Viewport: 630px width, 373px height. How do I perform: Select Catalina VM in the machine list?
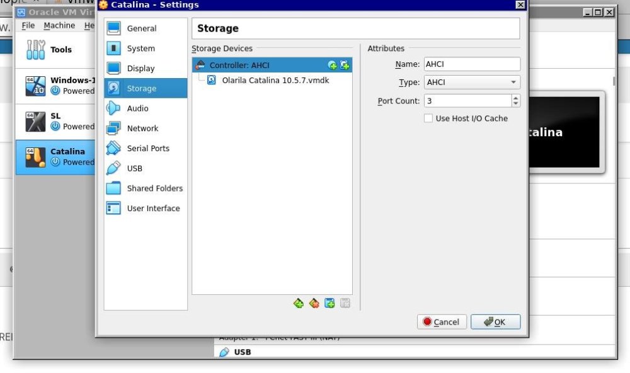click(x=55, y=157)
